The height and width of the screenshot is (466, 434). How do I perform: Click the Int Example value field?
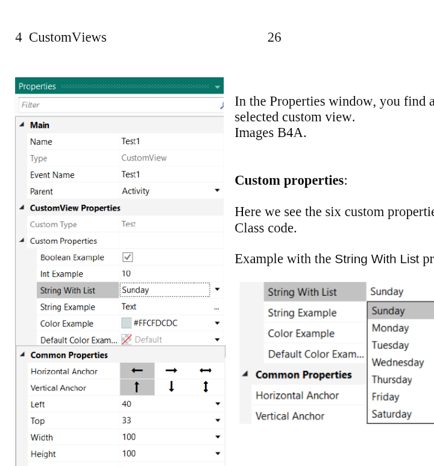tap(164, 273)
